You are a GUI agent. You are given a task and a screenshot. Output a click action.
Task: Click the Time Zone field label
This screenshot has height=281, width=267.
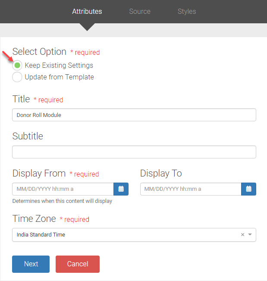(34, 218)
